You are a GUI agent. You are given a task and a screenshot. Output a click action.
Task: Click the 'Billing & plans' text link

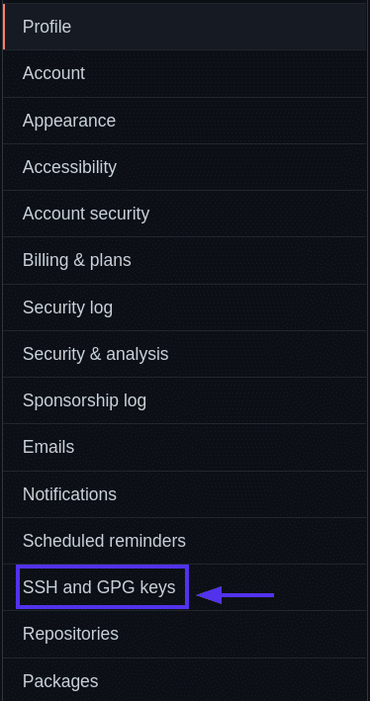pos(77,260)
